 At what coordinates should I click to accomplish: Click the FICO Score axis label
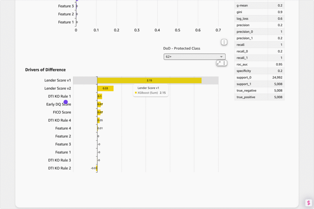tap(62, 112)
